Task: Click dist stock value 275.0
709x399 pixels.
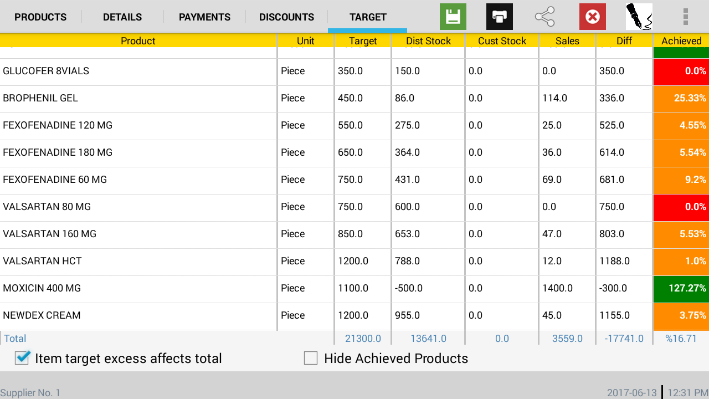Action: pos(407,125)
